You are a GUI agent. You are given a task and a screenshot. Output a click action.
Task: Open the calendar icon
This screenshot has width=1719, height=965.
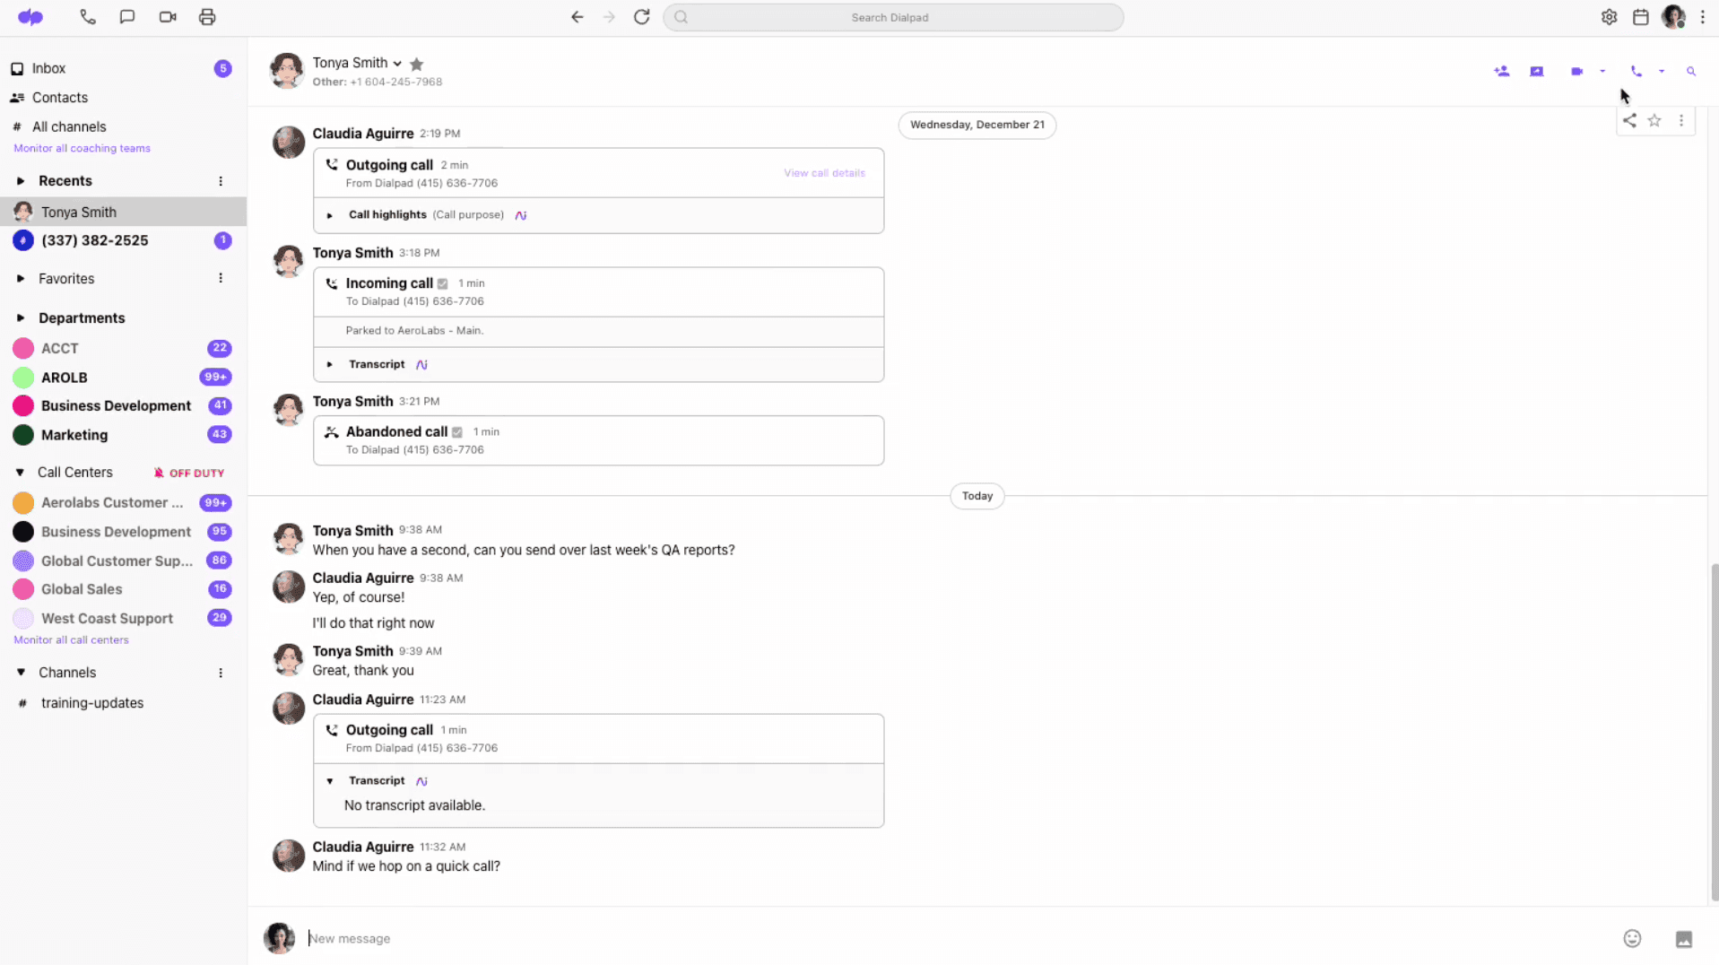[1641, 17]
